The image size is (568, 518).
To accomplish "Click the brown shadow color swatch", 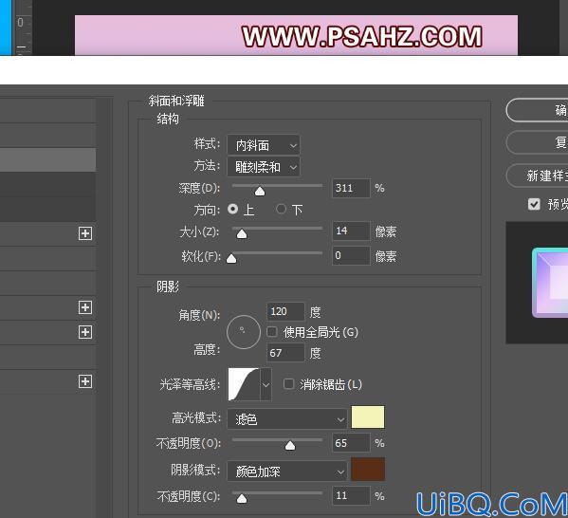I will pos(368,469).
